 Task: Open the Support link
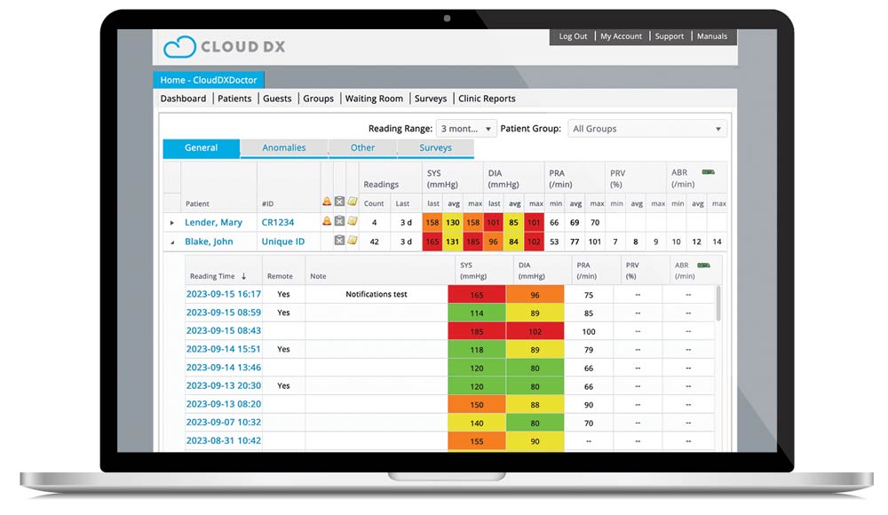(670, 36)
